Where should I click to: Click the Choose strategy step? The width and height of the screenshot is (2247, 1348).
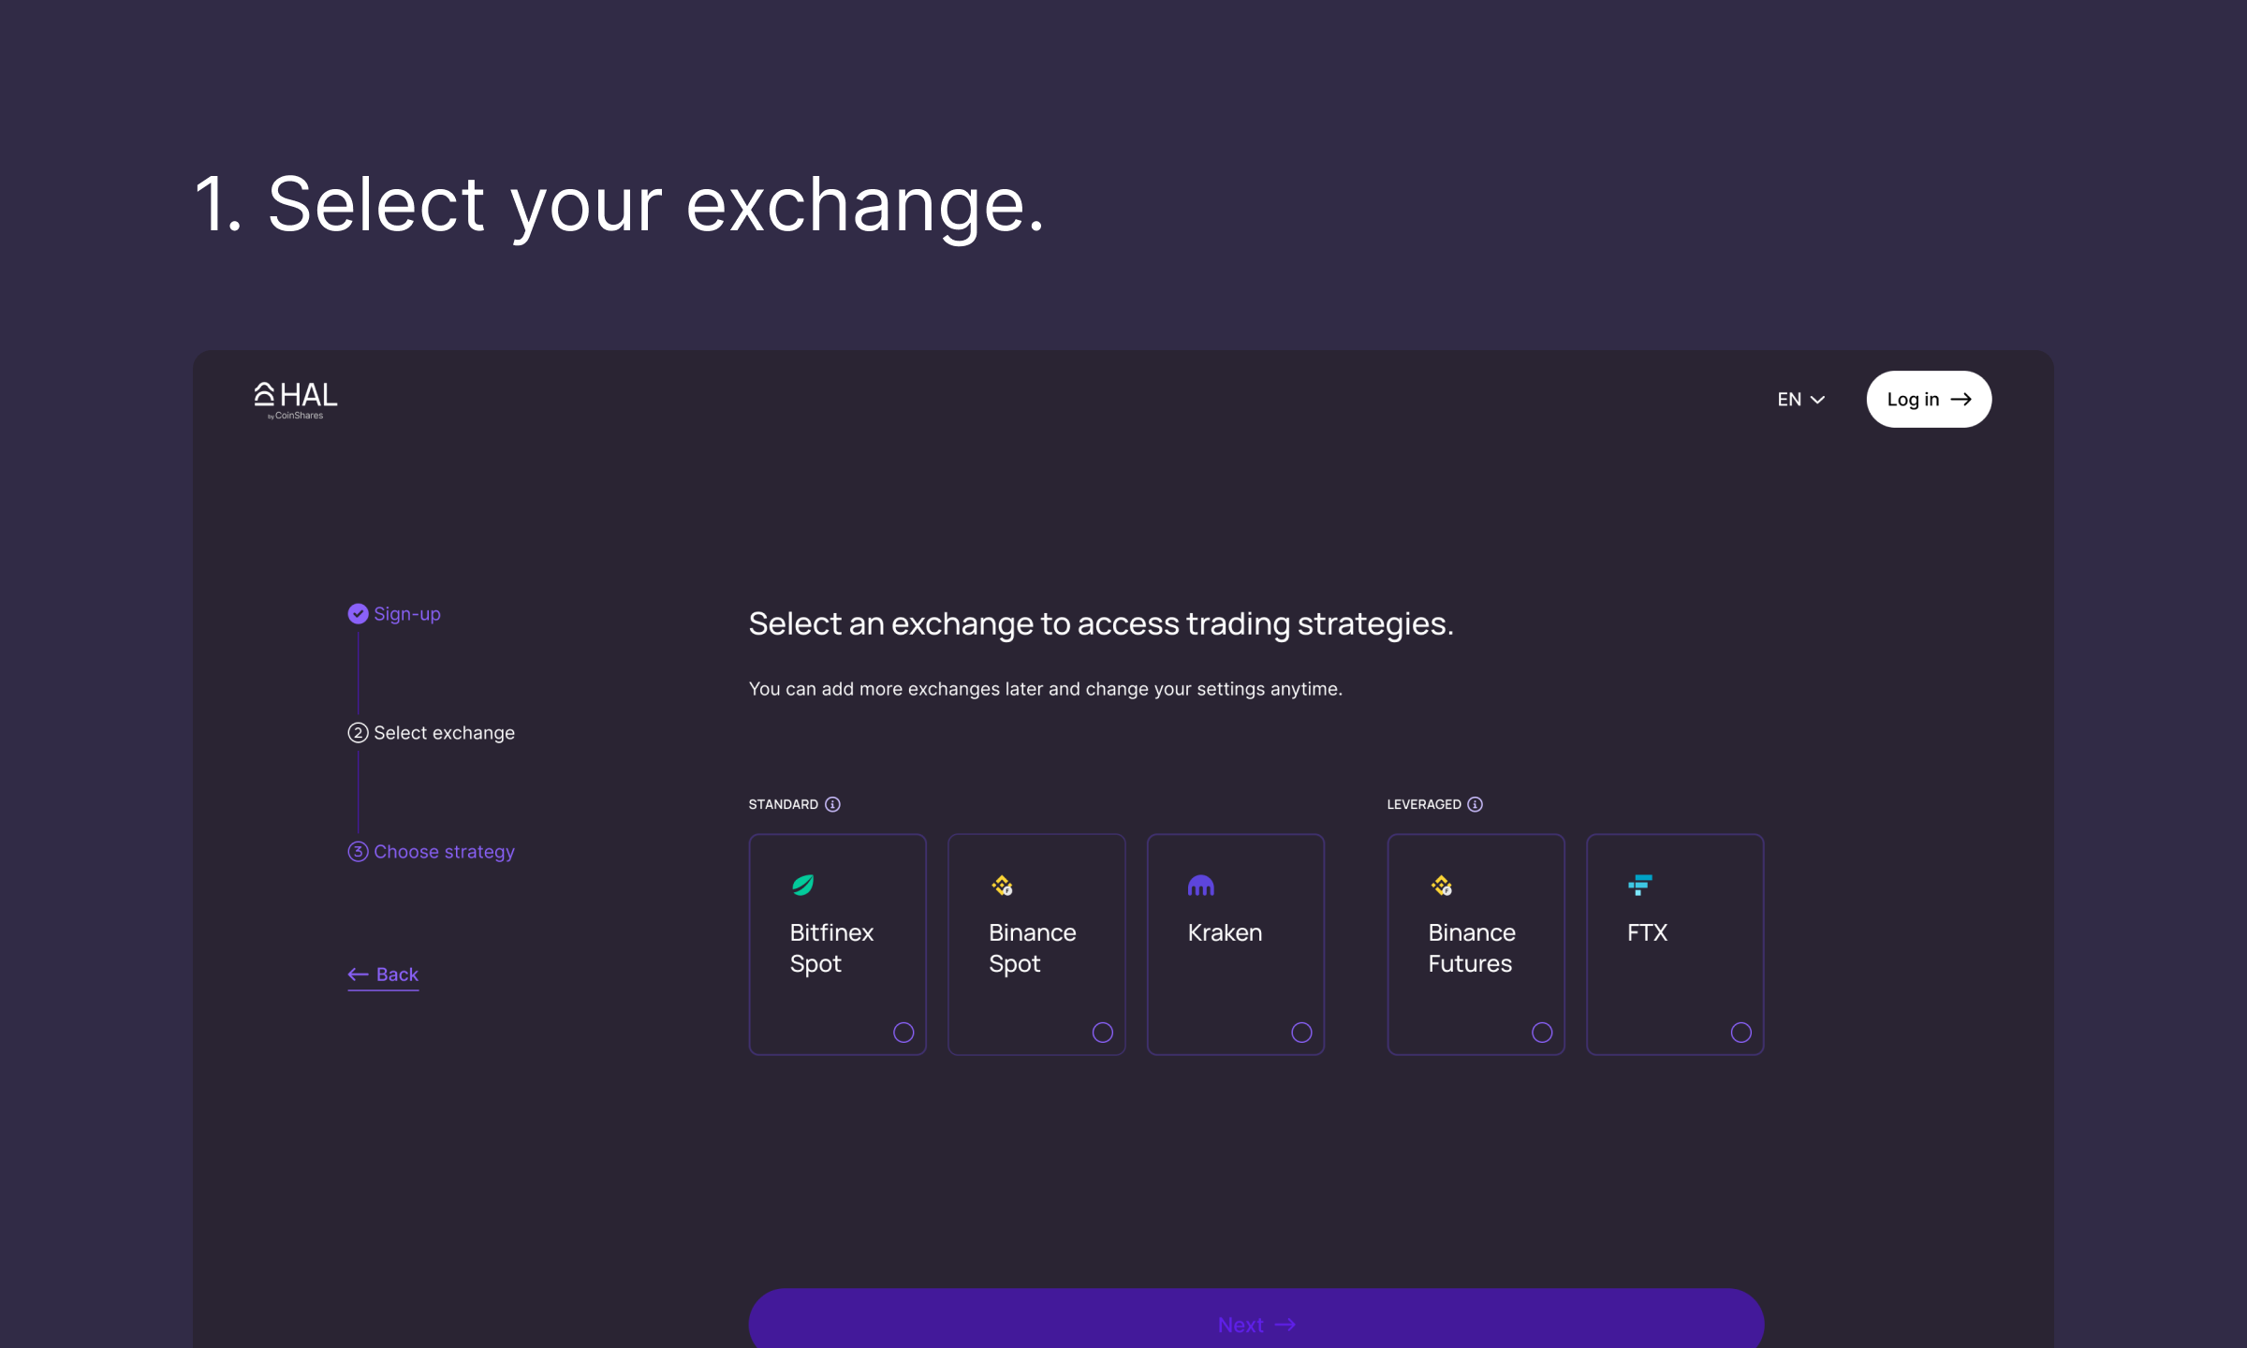[x=432, y=852]
